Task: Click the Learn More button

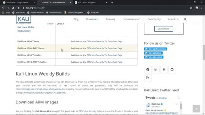Action: click(x=164, y=29)
